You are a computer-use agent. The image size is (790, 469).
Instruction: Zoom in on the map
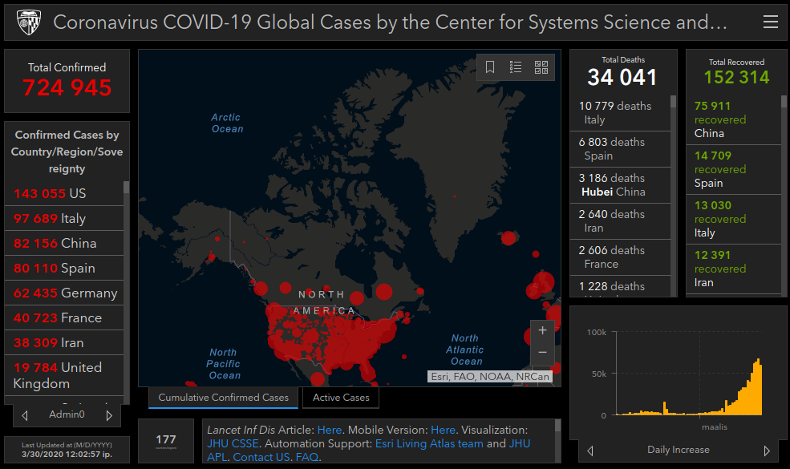(542, 330)
